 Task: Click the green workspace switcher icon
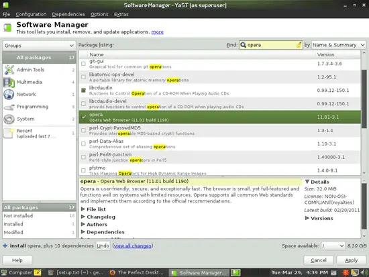(235, 272)
